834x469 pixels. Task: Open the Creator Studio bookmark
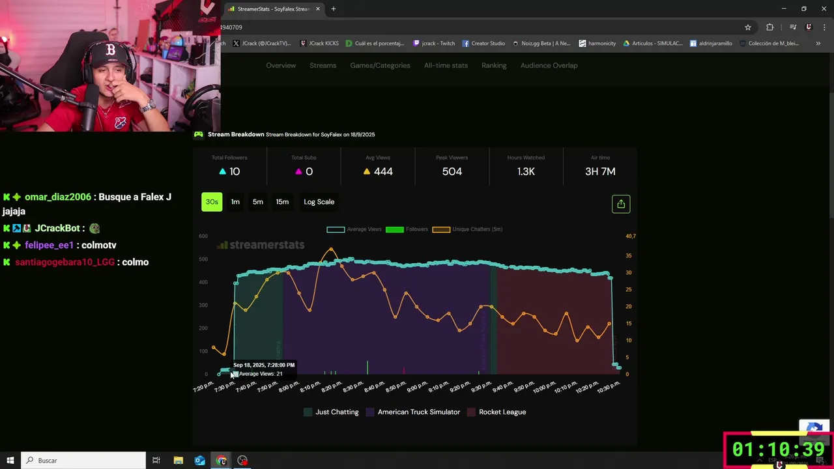(x=483, y=44)
